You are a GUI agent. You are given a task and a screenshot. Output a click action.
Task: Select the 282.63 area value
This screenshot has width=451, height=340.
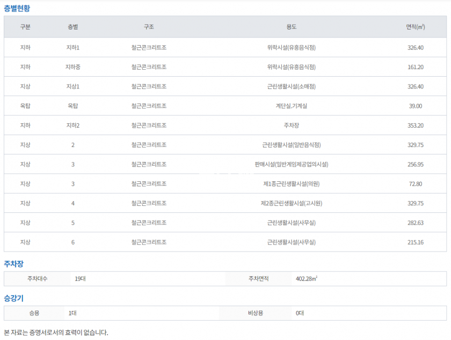click(x=416, y=223)
